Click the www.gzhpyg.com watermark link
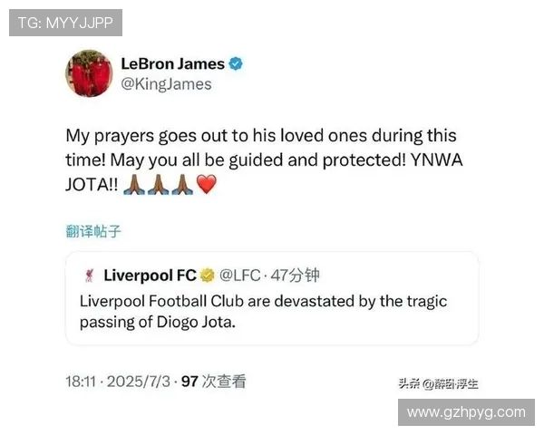The height and width of the screenshot is (435, 544). point(466,412)
